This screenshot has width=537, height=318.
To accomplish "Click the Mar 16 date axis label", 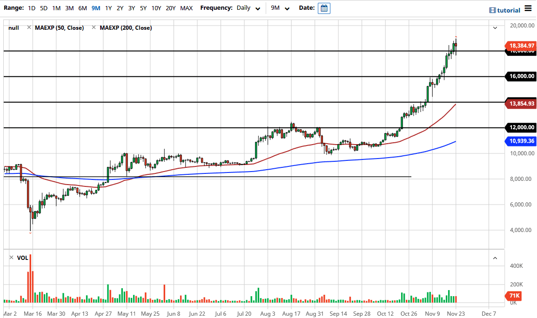I will click(x=33, y=313).
